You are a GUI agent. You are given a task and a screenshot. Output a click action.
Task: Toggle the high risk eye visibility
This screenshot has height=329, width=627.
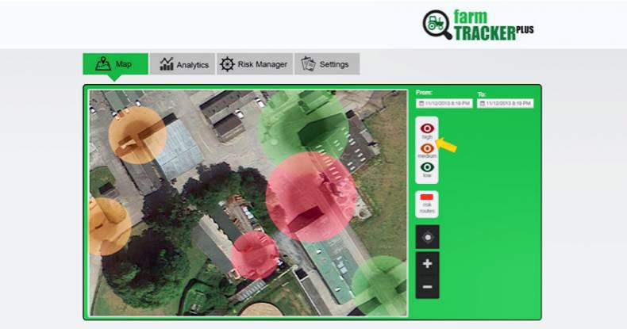(427, 128)
